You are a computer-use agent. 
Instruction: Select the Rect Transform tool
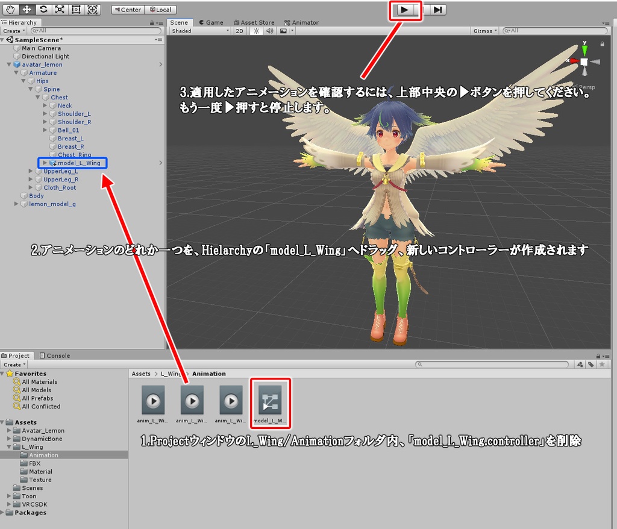76,10
